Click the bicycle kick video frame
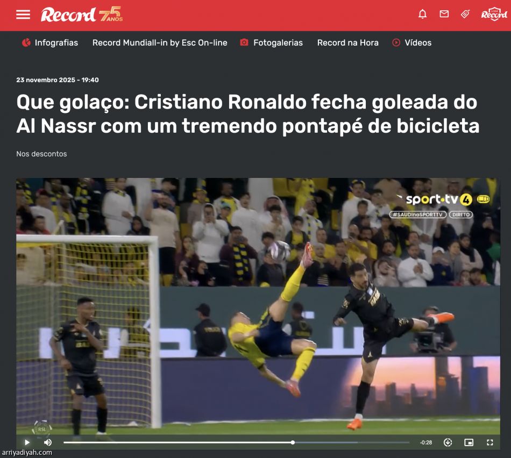 (x=258, y=306)
